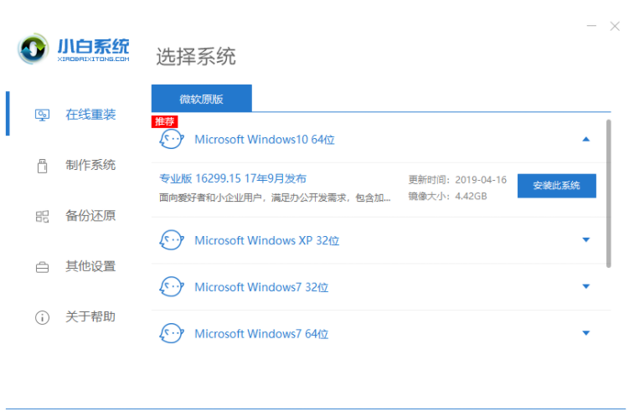Click the Windows7 32位 mascot icon
Image resolution: width=629 pixels, height=411 pixels.
[172, 287]
